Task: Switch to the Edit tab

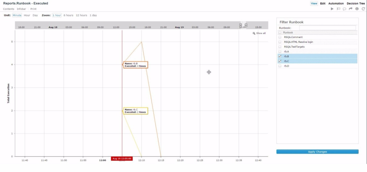Action: click(323, 3)
